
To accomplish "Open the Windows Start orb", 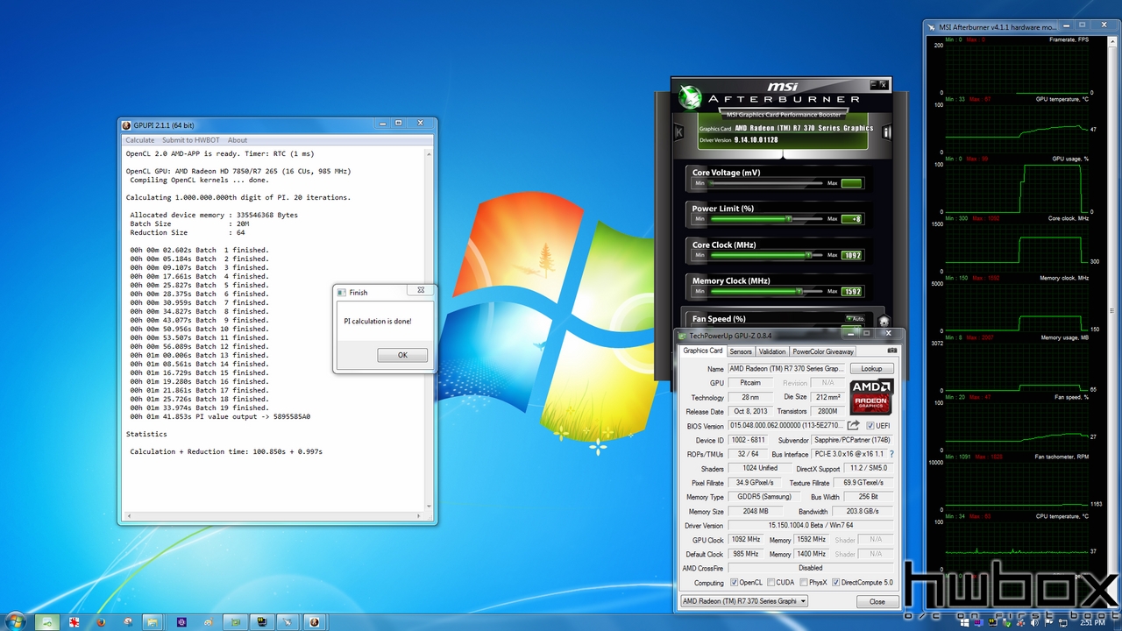I will tap(16, 621).
